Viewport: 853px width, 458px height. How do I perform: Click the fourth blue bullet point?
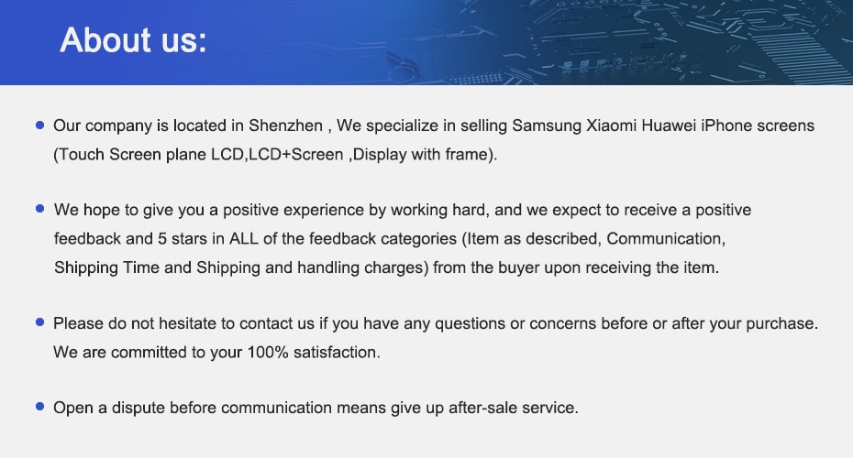click(x=39, y=407)
